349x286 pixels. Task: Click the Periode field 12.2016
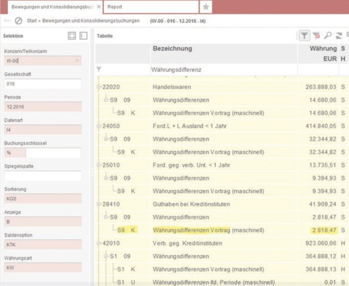click(43, 107)
